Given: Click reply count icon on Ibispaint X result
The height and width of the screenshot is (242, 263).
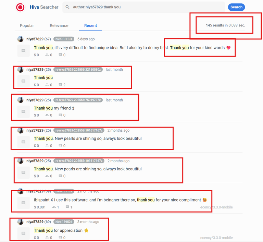Looking at the screenshot, I should click(67, 207).
